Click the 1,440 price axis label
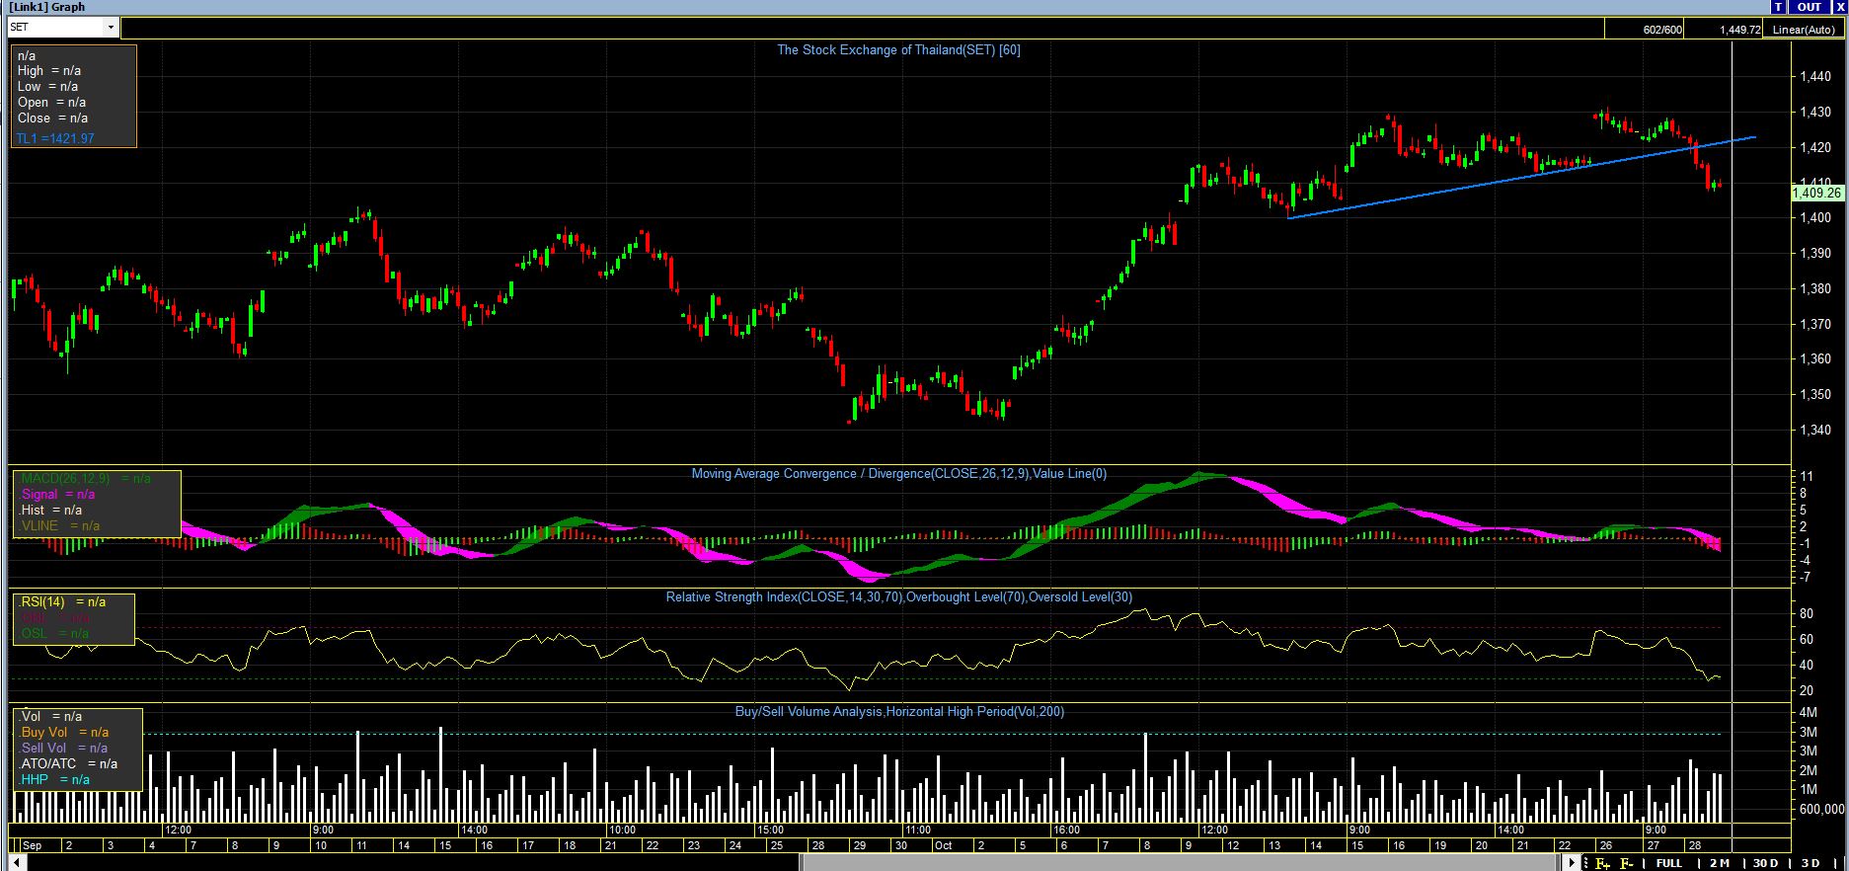 click(x=1816, y=77)
